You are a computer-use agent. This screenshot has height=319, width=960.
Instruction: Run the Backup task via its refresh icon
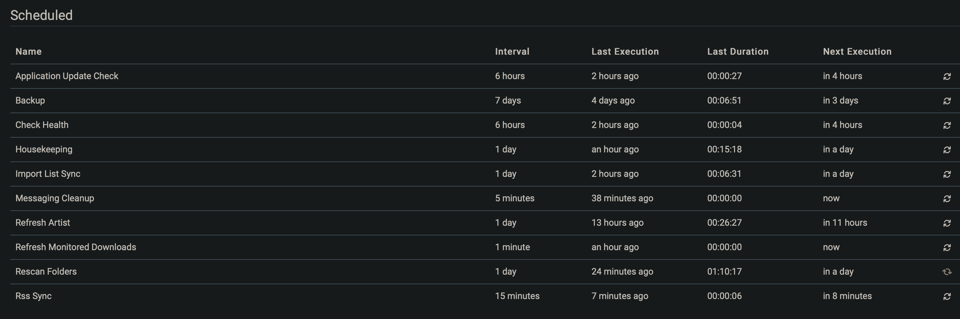pos(947,100)
